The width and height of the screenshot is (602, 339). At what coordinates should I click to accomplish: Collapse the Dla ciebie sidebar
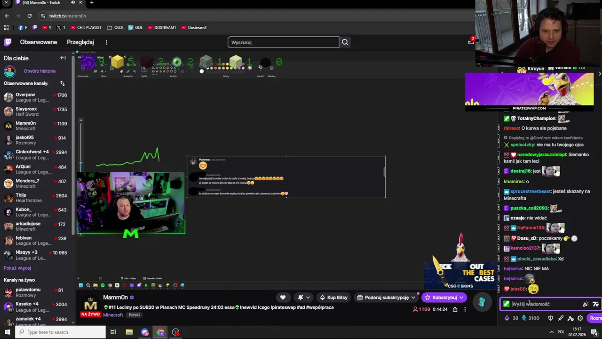click(63, 58)
